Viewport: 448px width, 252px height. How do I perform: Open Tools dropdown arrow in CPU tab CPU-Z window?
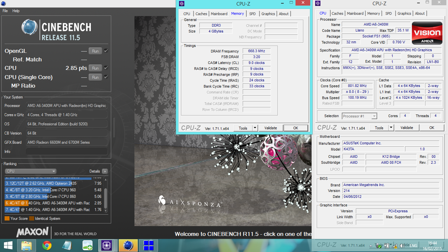[391, 128]
